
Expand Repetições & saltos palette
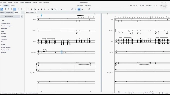coord(6,50)
